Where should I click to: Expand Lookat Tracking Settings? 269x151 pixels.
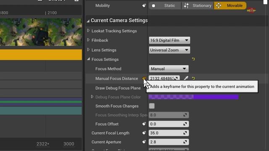pos(88,31)
